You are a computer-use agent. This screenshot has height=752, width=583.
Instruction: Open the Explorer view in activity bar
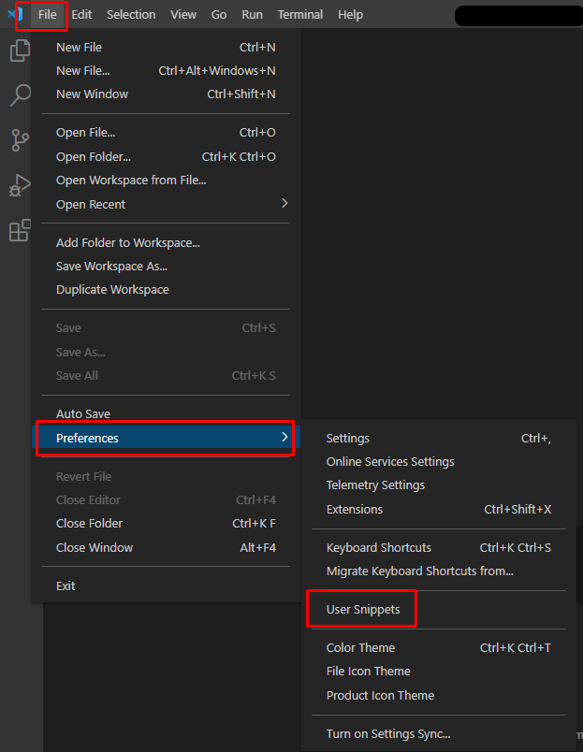[x=21, y=51]
